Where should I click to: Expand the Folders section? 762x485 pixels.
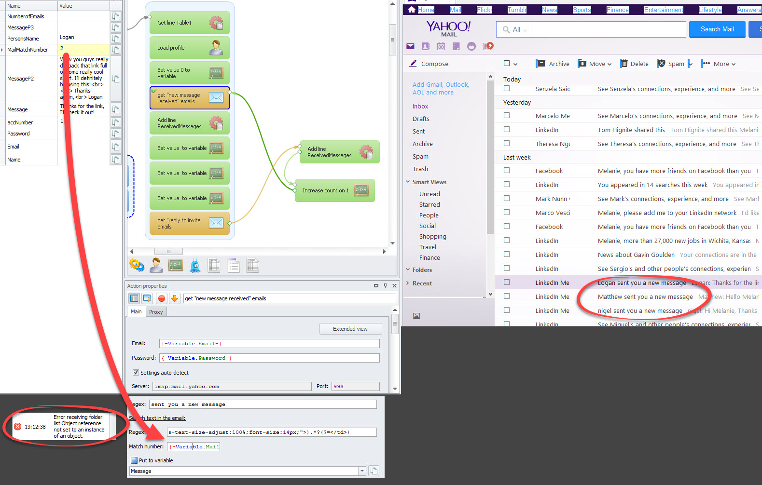pyautogui.click(x=408, y=269)
